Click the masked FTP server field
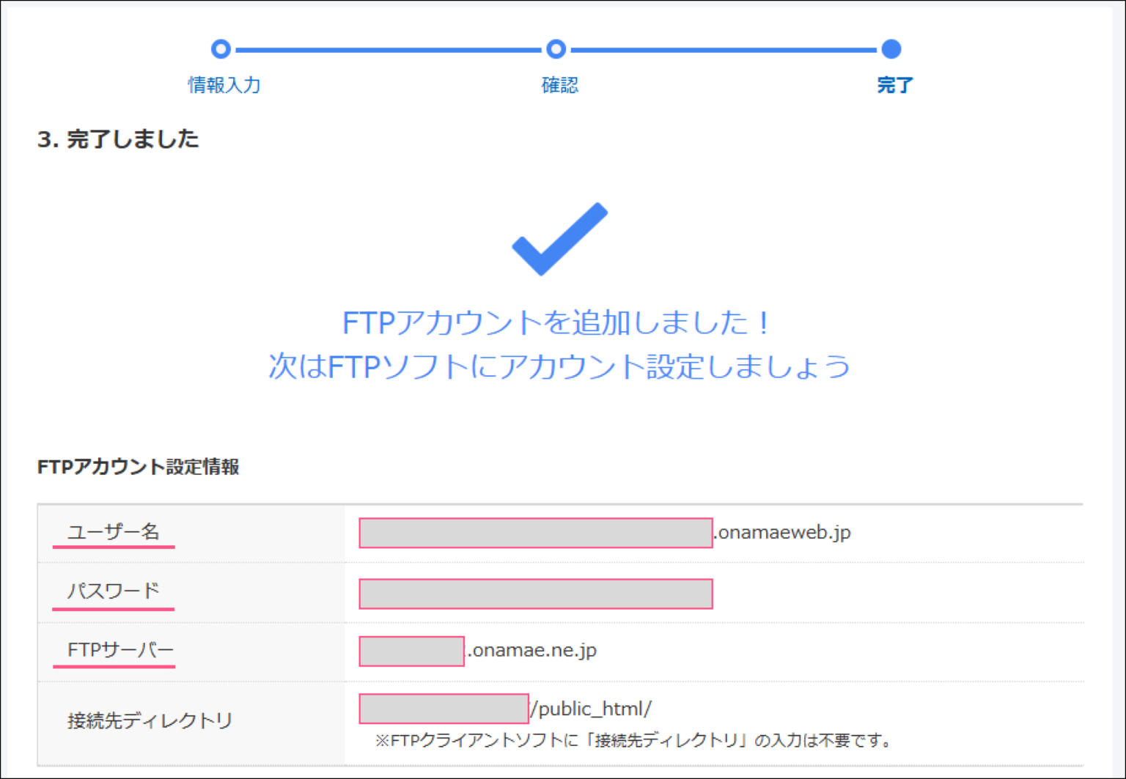Screen dimensions: 1126x779 pos(412,651)
